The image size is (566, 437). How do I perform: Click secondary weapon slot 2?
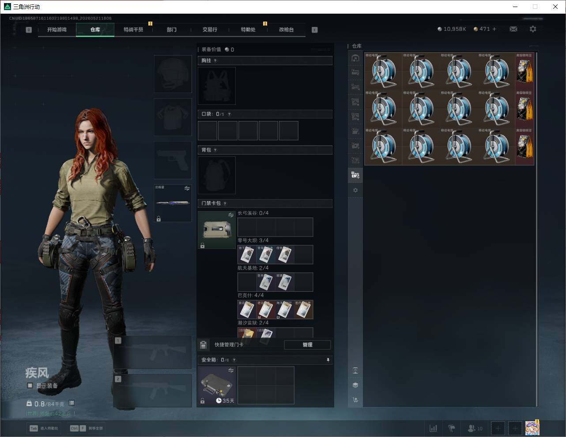[x=153, y=391]
